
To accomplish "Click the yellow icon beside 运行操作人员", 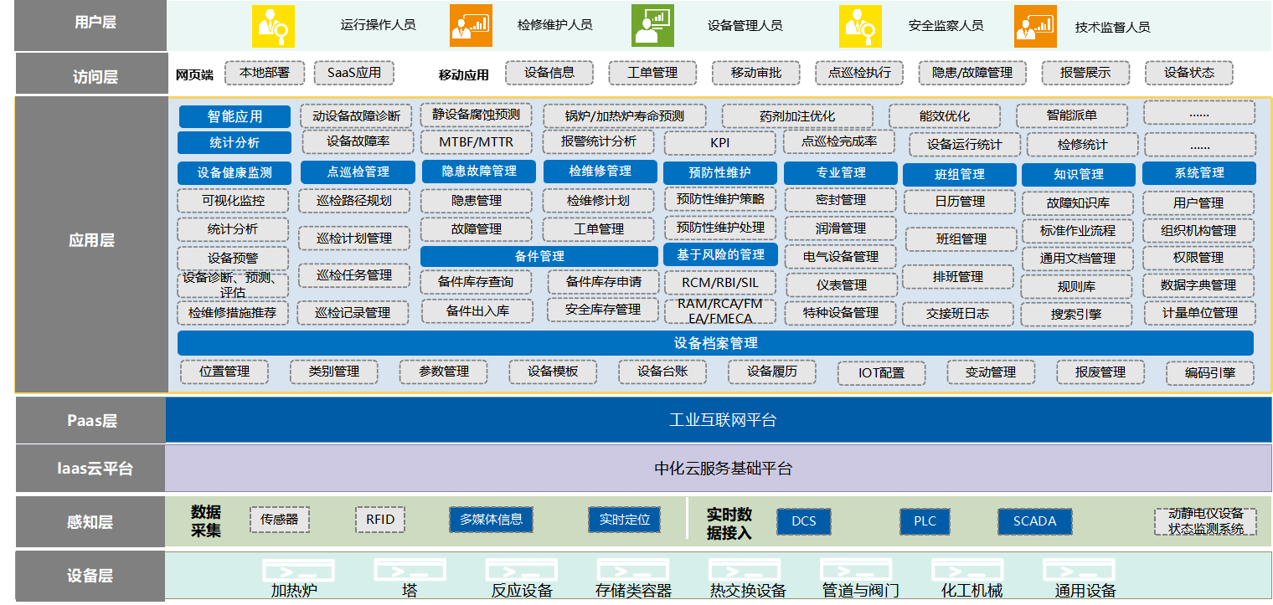I will (x=274, y=26).
